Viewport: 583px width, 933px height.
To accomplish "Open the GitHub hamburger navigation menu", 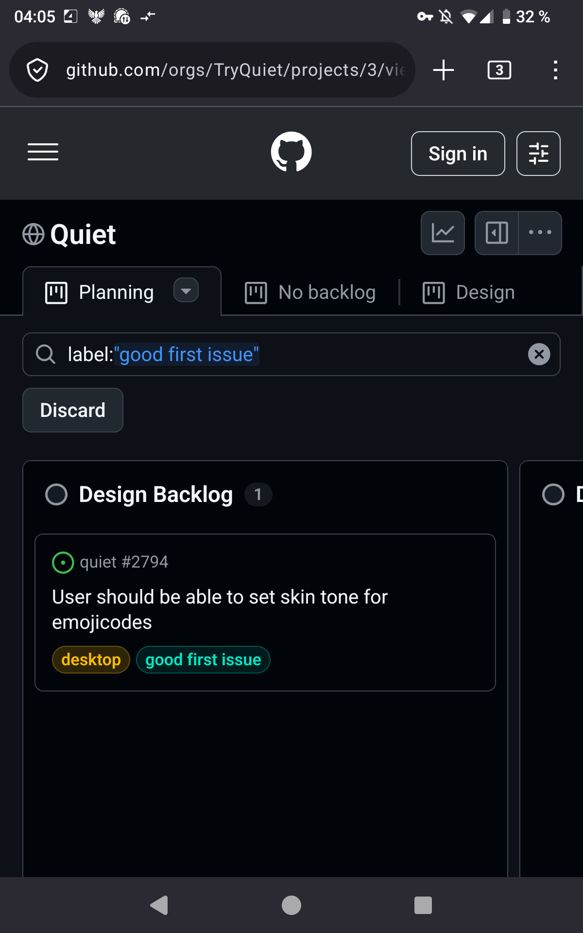I will [43, 152].
